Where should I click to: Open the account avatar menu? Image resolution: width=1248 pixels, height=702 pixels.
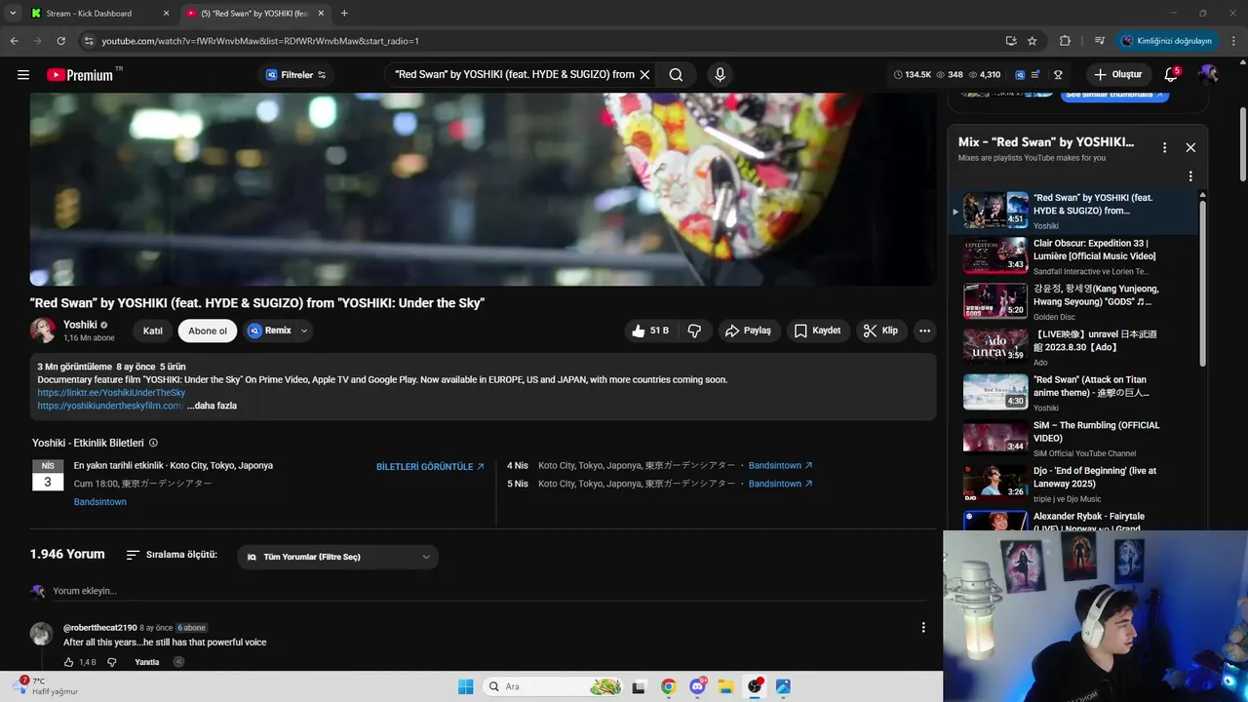coord(1208,74)
